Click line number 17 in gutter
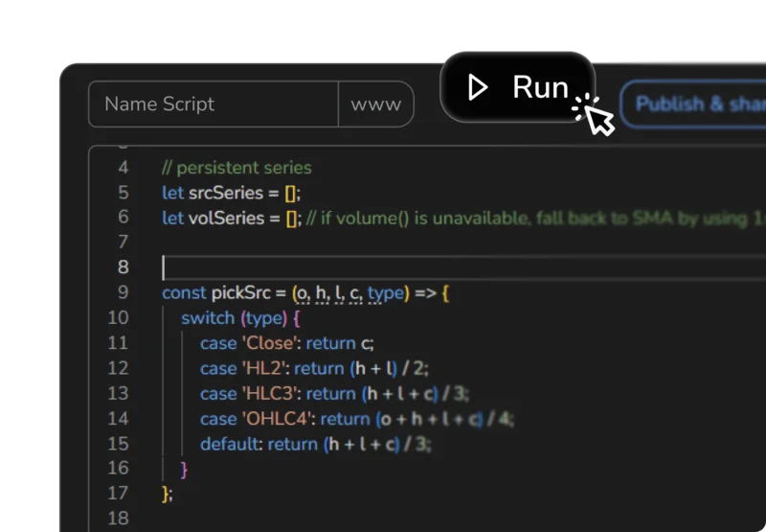 [x=118, y=493]
